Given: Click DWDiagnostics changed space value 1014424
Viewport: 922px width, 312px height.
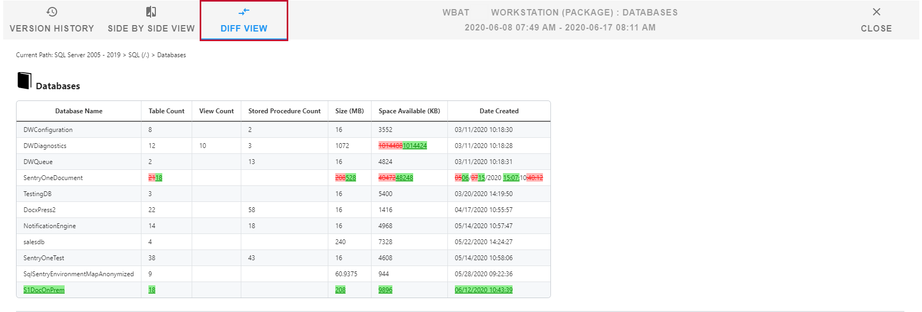Looking at the screenshot, I should tap(415, 146).
